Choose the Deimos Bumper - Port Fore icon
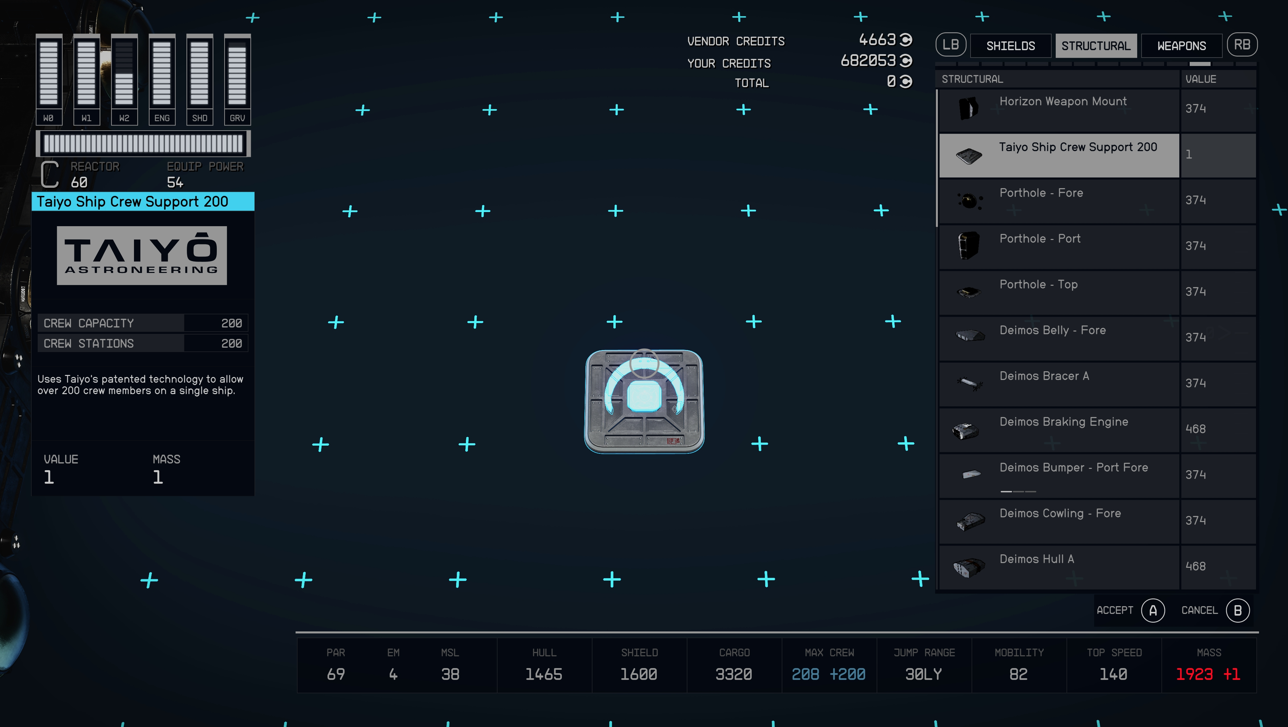Viewport: 1288px width, 727px height. pyautogui.click(x=972, y=474)
